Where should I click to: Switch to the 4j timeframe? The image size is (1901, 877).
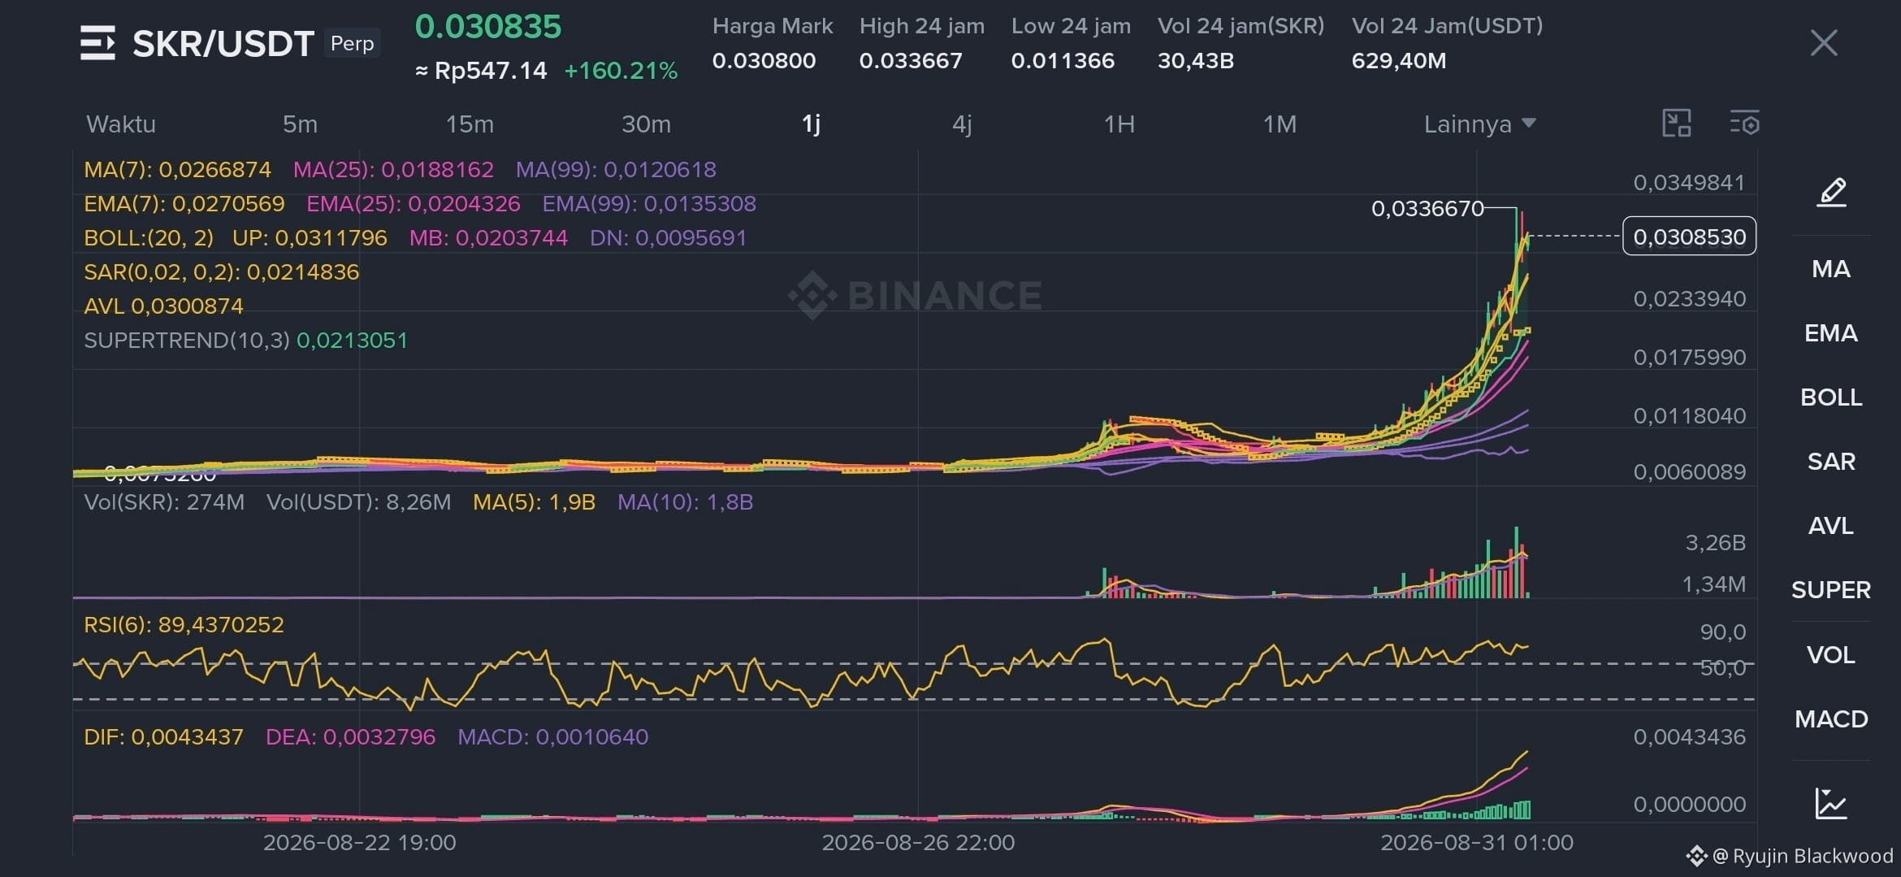coord(962,124)
